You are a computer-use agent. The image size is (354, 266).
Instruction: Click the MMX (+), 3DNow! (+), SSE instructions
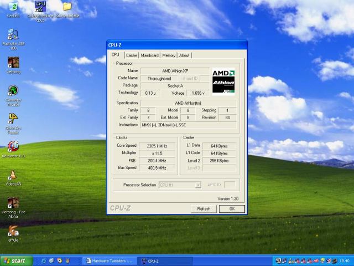point(188,125)
